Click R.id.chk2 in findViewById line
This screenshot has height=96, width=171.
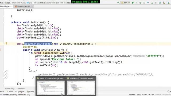point(51,31)
